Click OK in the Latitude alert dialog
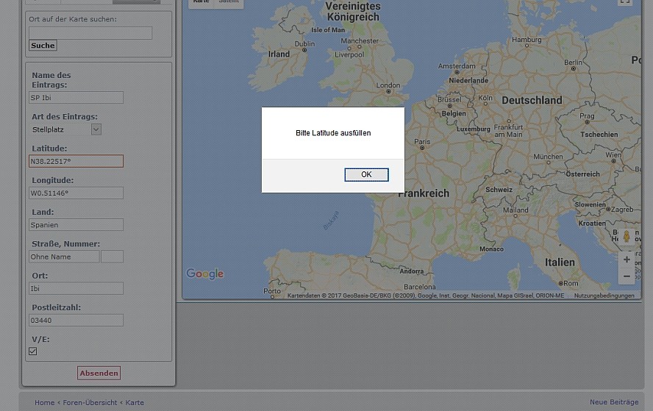Viewport: 653px width, 411px height. point(366,174)
